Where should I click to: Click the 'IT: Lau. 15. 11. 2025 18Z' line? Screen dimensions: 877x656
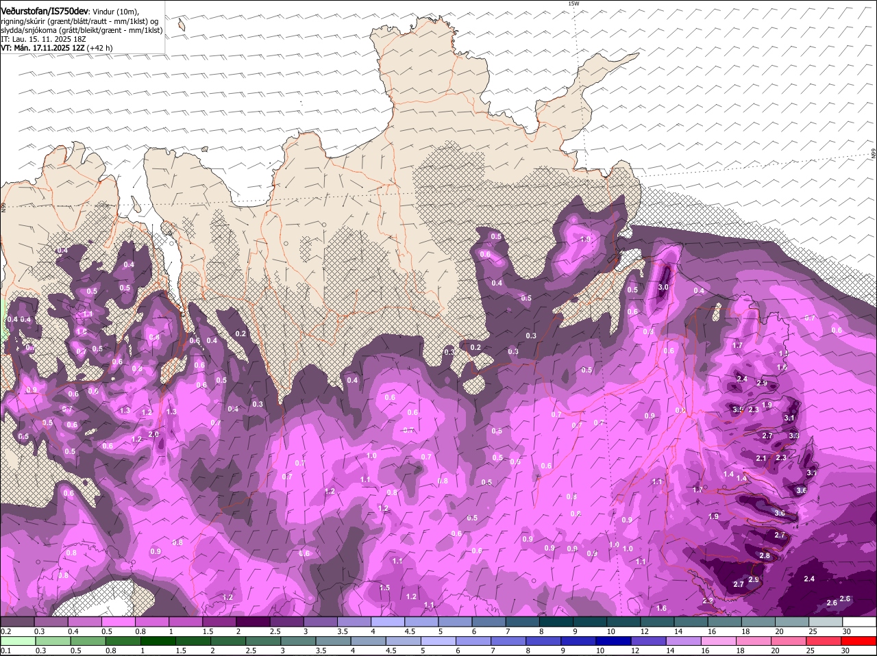42,40
